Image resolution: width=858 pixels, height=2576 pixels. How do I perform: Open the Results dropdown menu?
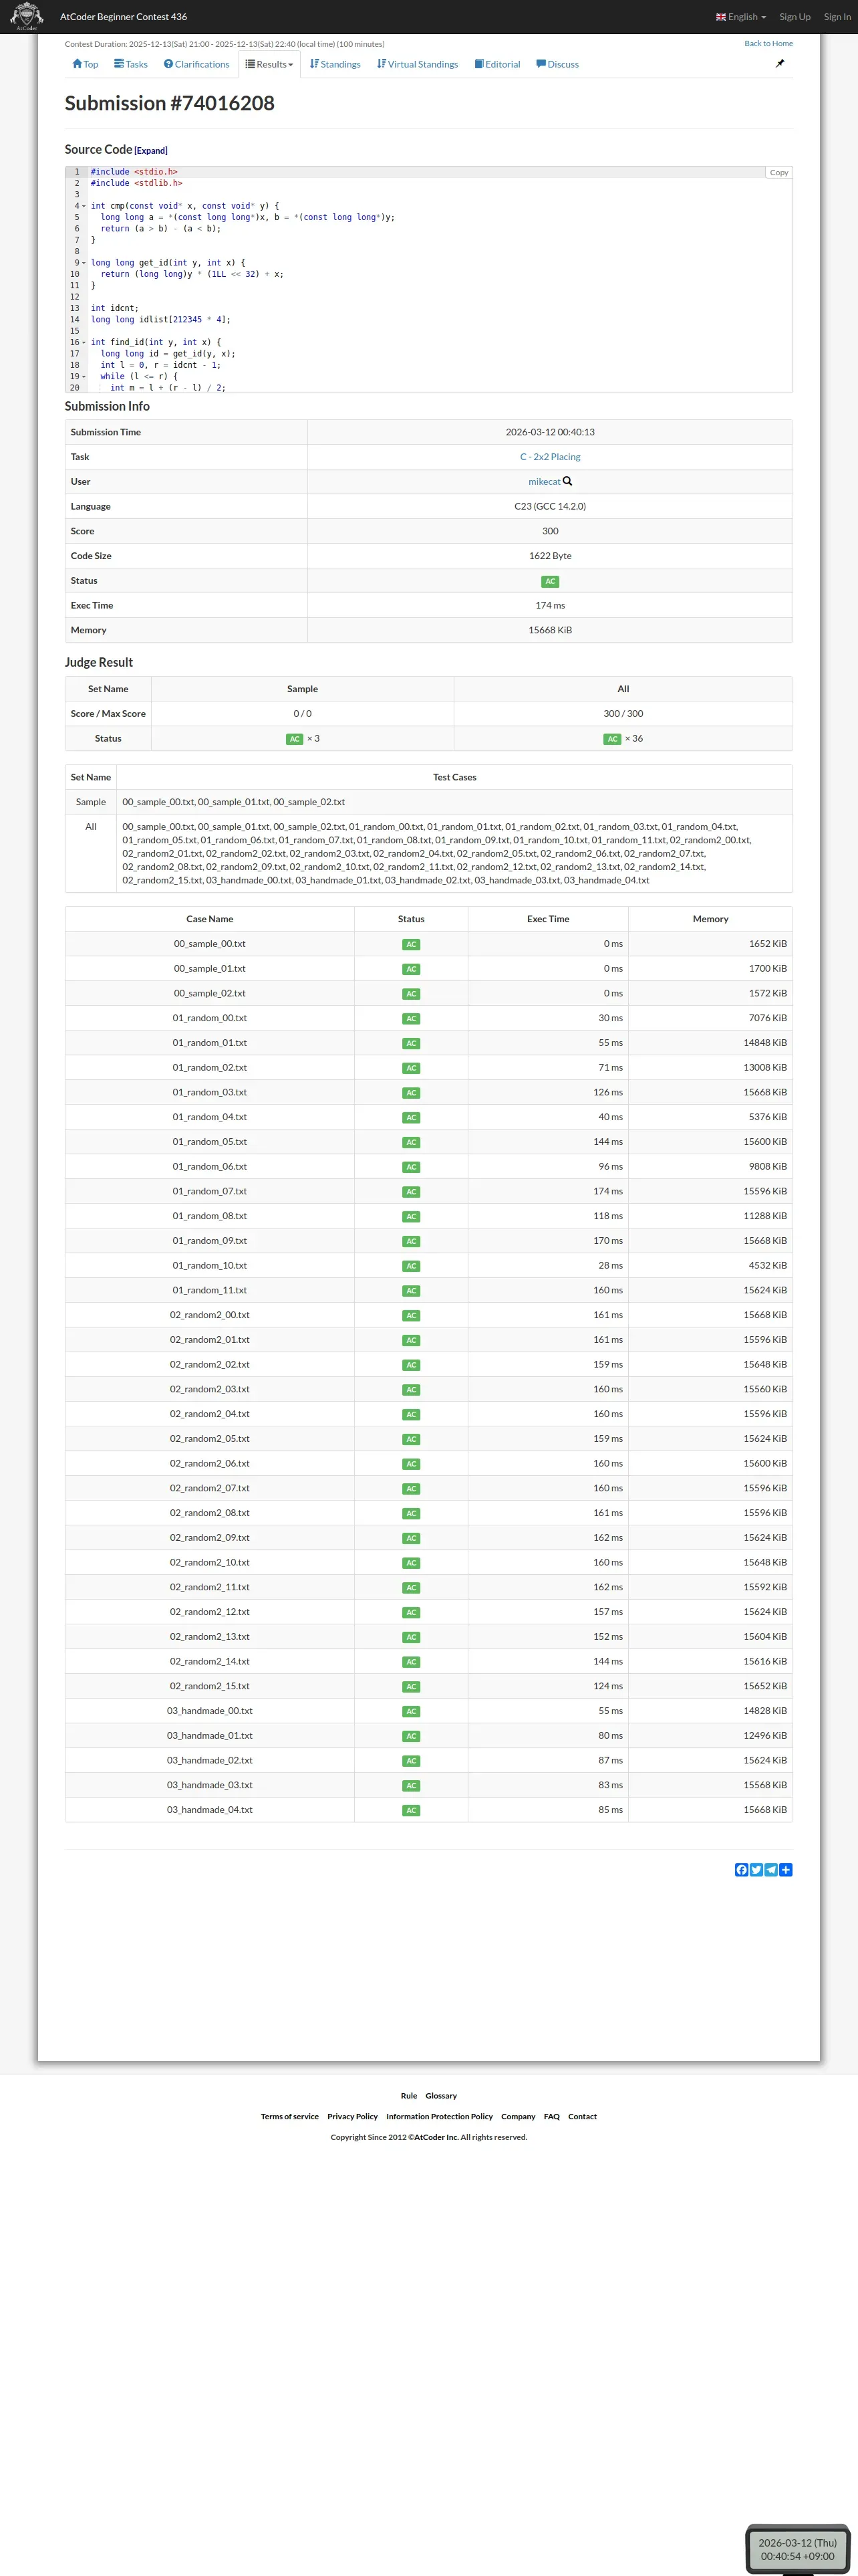click(270, 64)
